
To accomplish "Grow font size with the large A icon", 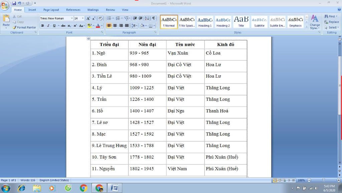I will tap(88, 18).
